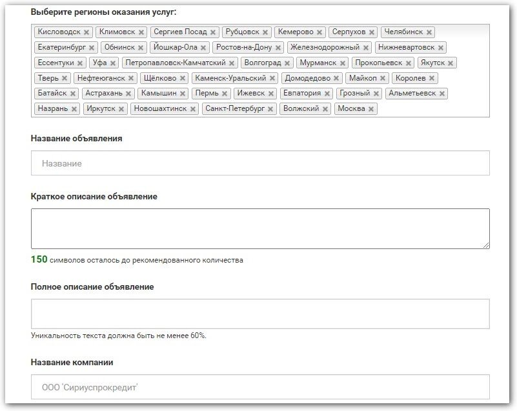
Task: Remove the Ростов-на-Дону tag
Action: click(278, 48)
